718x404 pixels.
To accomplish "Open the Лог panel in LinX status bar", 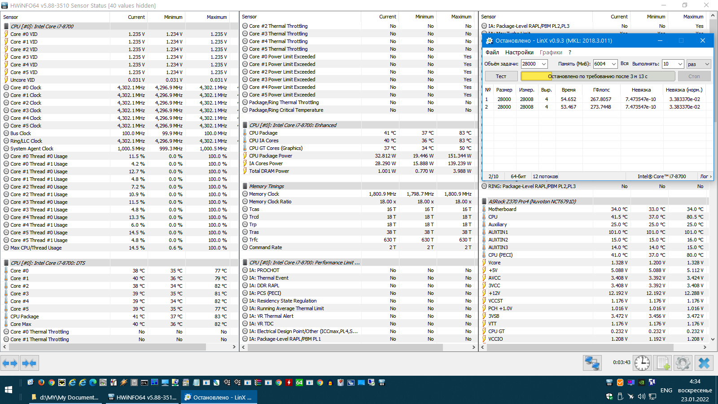I will pos(706,176).
